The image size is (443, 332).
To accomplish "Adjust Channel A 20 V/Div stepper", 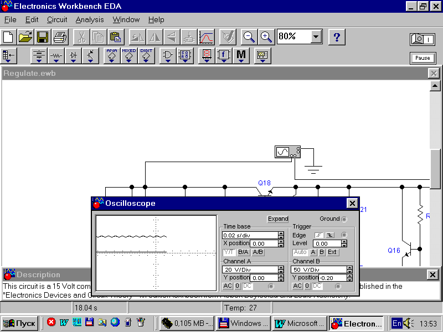I will tap(281, 269).
